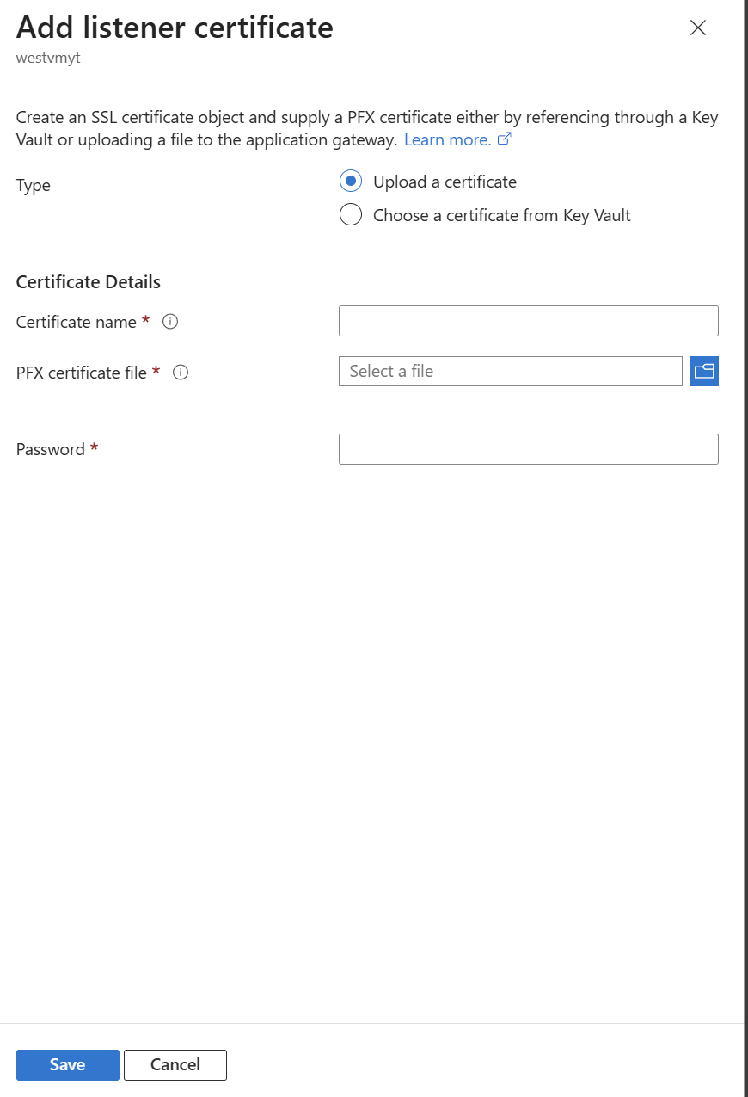Focus the Password input field
This screenshot has width=748, height=1097.
tap(528, 448)
